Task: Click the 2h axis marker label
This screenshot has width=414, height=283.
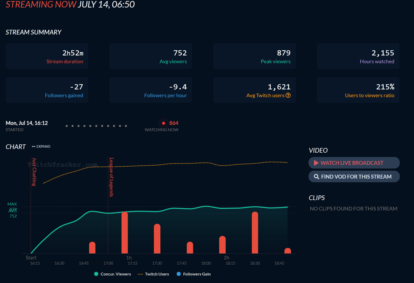Action: click(x=226, y=258)
